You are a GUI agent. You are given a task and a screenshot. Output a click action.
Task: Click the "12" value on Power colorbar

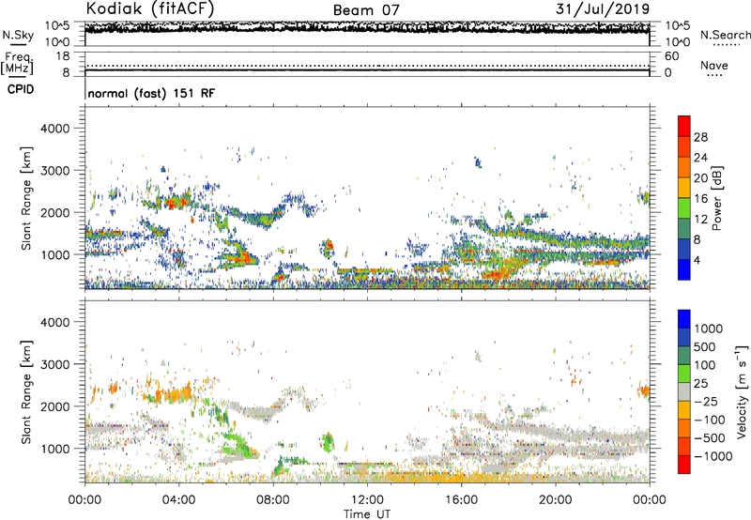pos(700,220)
